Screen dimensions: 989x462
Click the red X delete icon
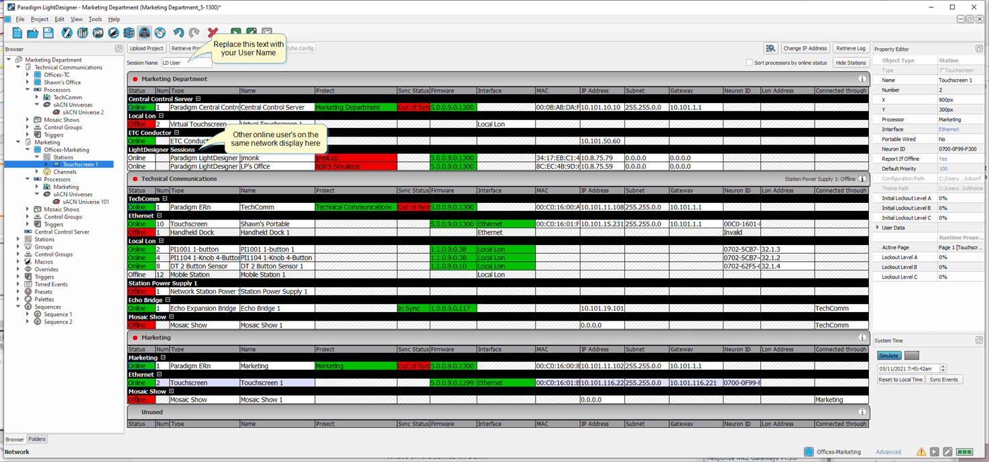[x=213, y=33]
